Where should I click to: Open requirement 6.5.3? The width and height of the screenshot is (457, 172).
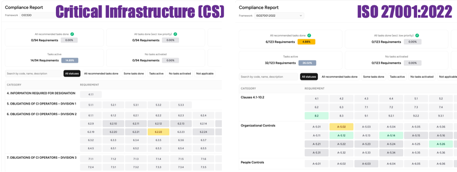coord(158,149)
